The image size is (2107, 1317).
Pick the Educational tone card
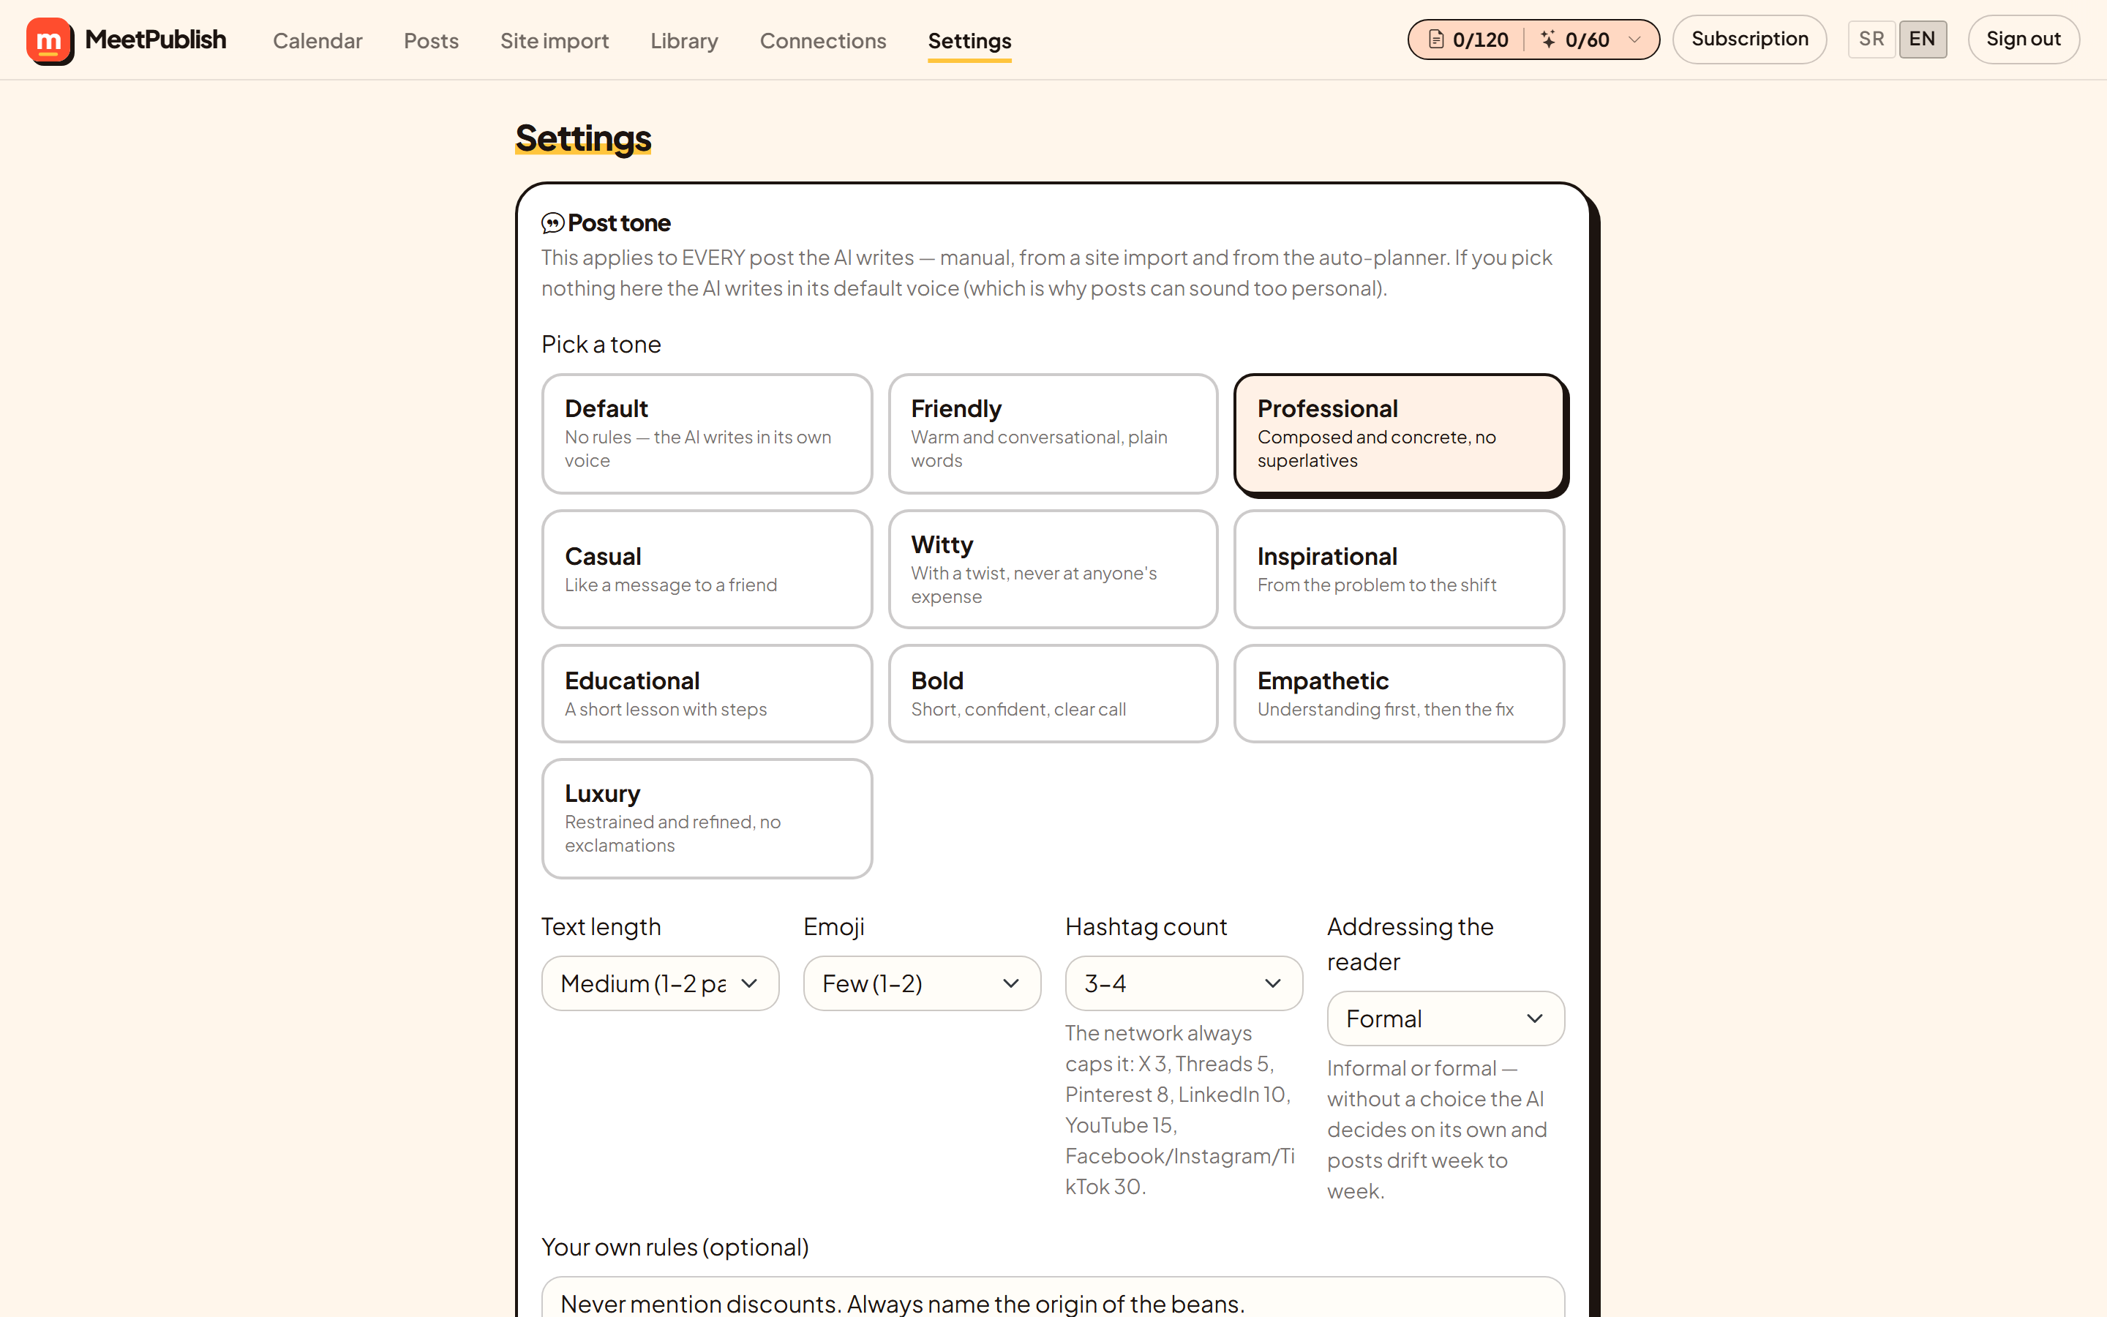point(706,694)
